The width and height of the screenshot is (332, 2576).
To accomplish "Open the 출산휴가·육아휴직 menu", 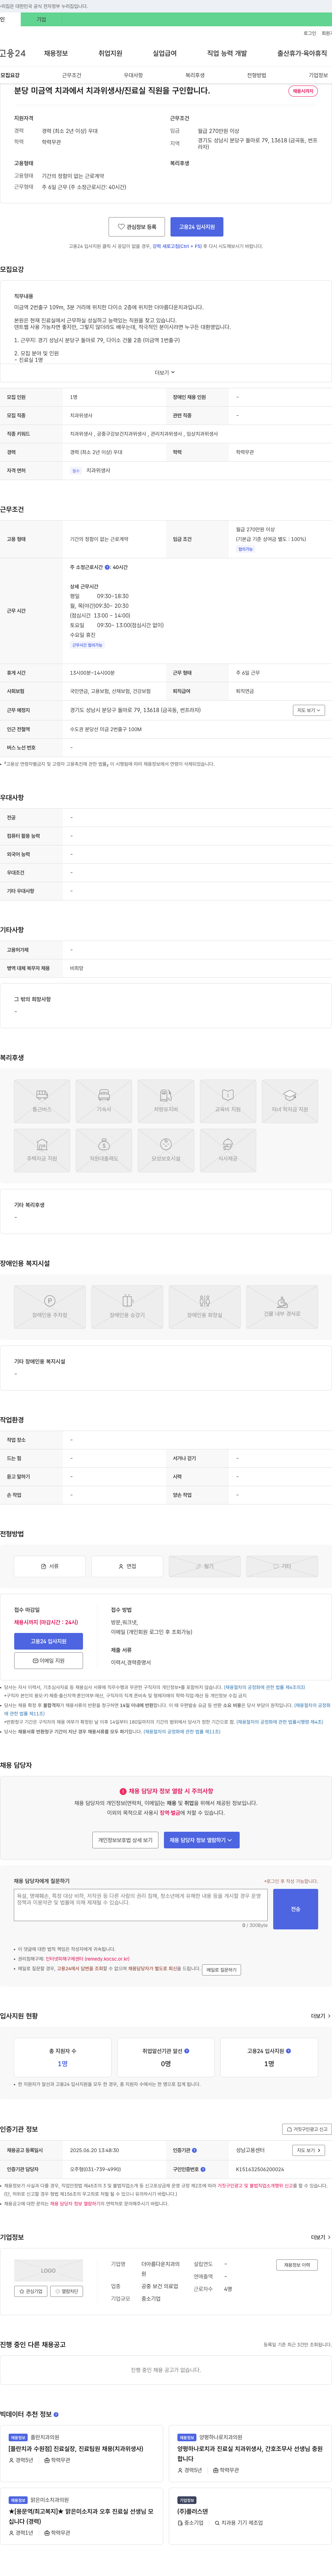I will tap(302, 53).
